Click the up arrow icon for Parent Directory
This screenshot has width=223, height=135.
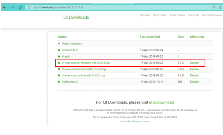pos(59,44)
